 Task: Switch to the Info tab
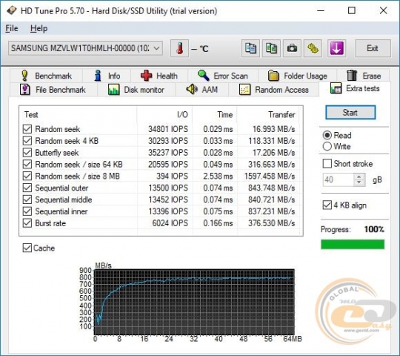click(107, 76)
